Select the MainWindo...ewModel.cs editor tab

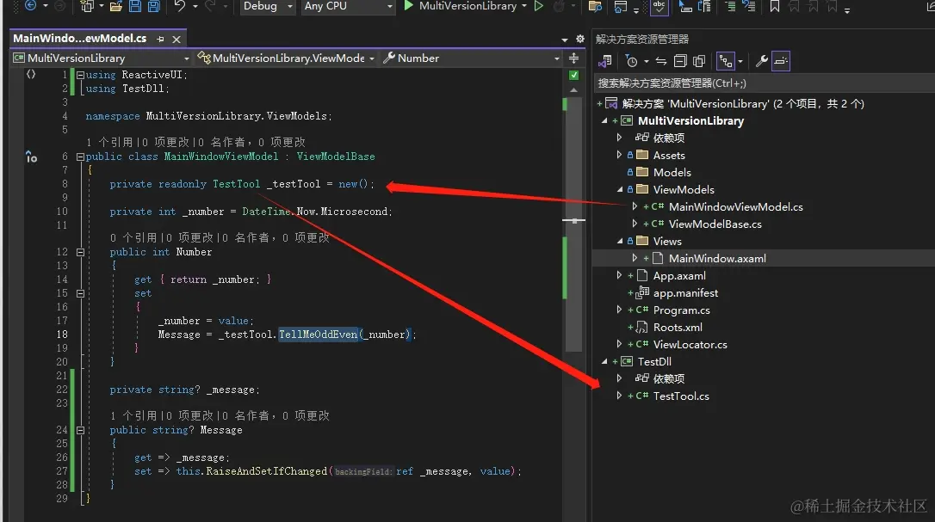coord(80,38)
